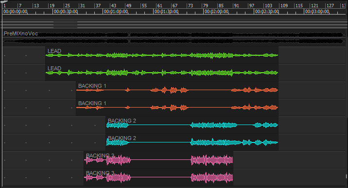Viewport: 348px width, 188px height.
Task: Click bar 43 on the measure ruler
Action: tap(113, 6)
